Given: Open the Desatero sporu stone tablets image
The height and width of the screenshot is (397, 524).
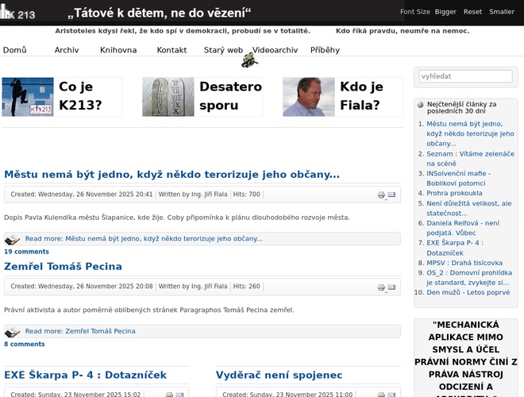Looking at the screenshot, I should 168,97.
